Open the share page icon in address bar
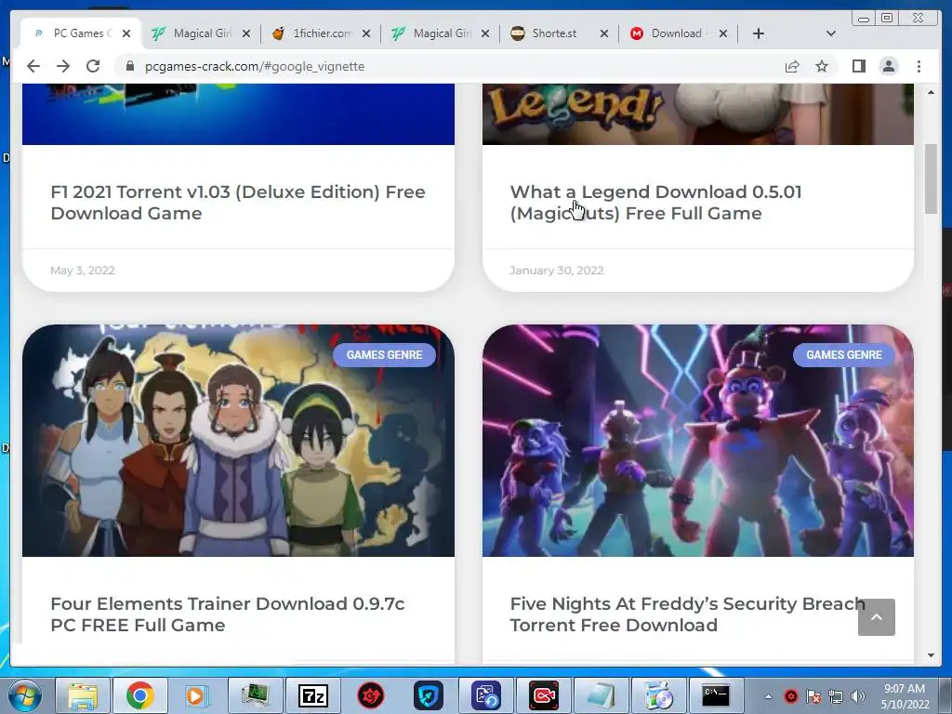Image resolution: width=952 pixels, height=714 pixels. pos(792,66)
